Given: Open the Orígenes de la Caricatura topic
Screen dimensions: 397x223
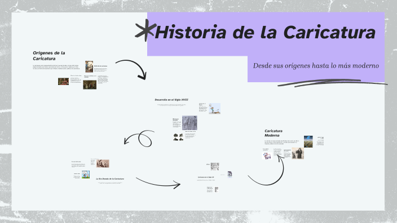Looking at the screenshot, I should point(49,56).
